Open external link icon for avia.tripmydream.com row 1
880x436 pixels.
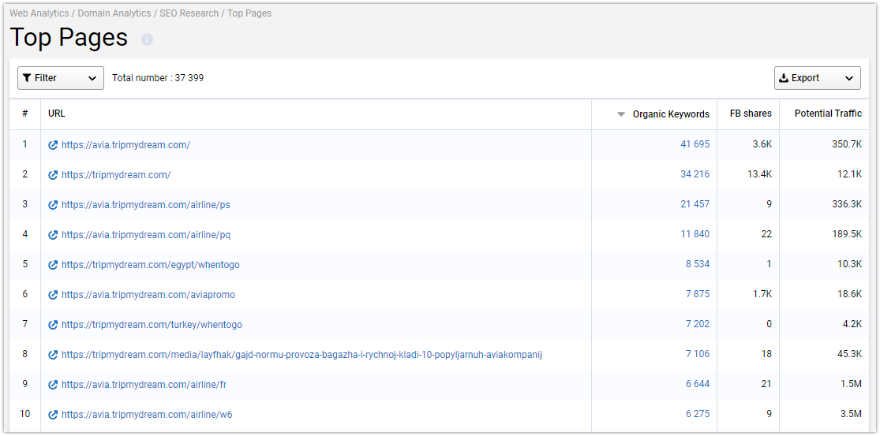coord(54,144)
